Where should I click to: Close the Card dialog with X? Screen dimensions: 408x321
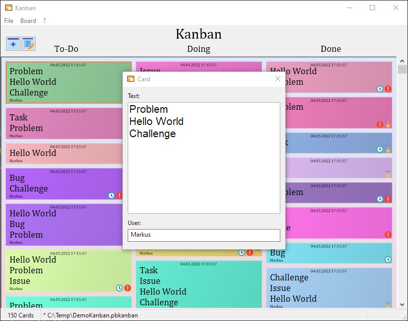coord(278,79)
